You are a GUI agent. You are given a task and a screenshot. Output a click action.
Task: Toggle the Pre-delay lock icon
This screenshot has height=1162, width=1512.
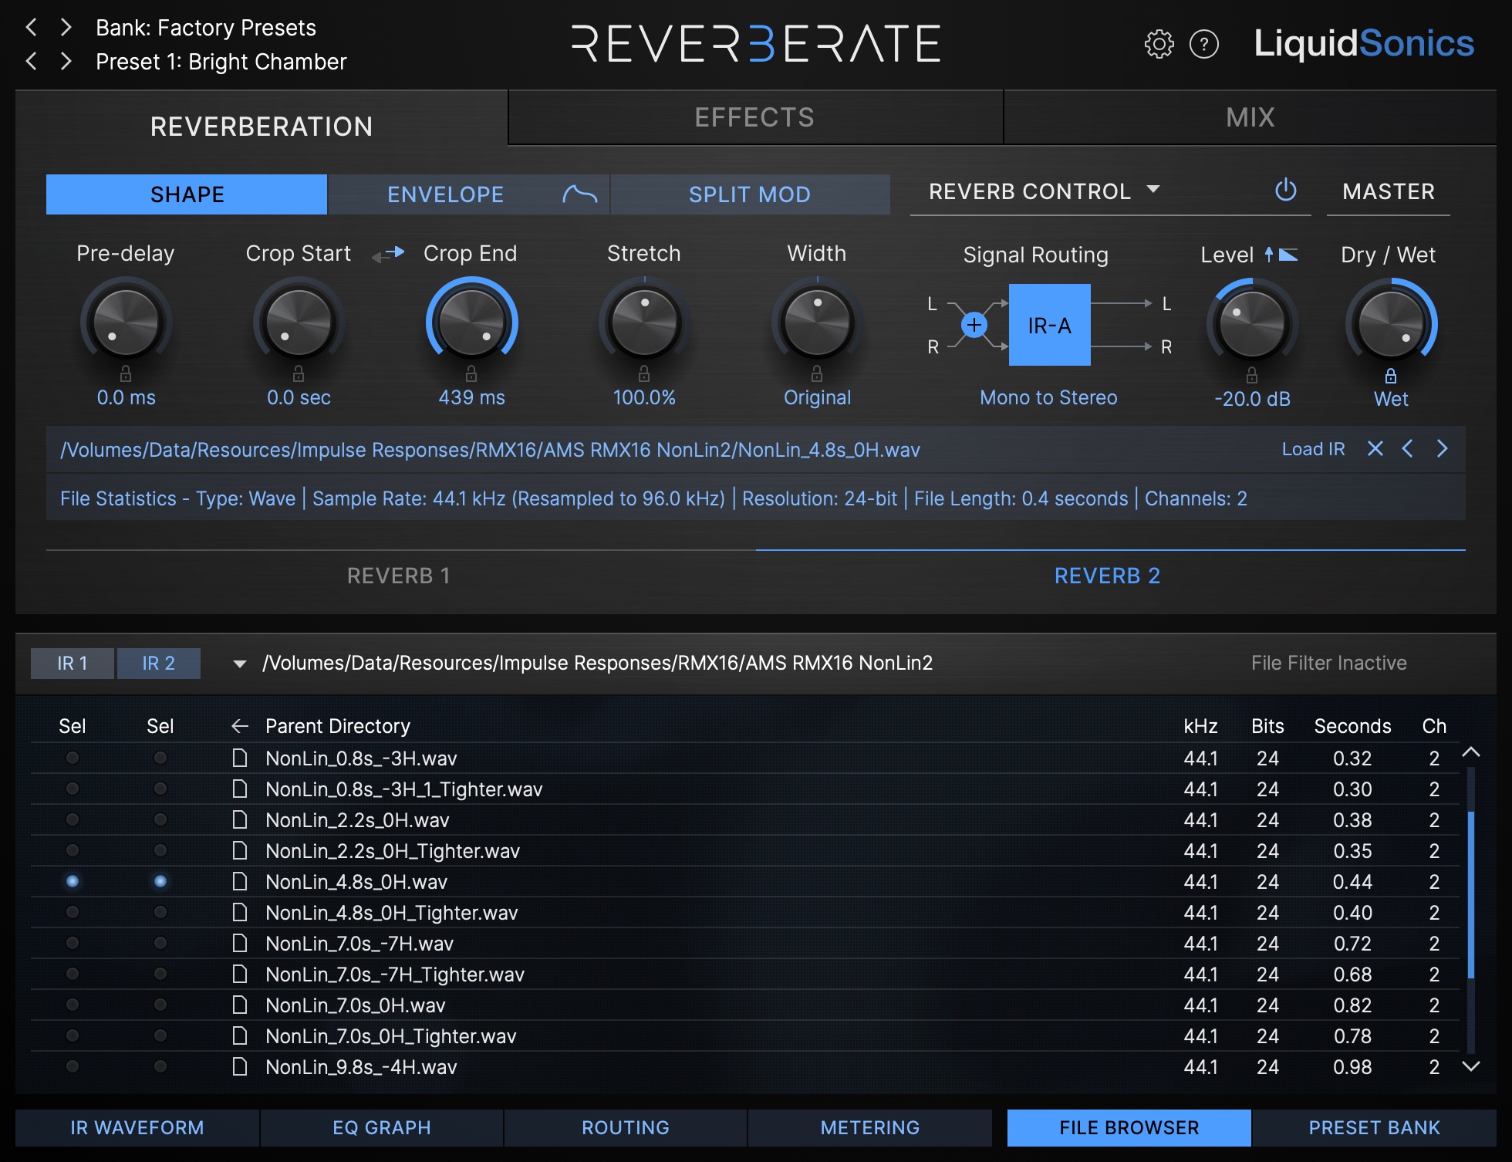(x=126, y=374)
